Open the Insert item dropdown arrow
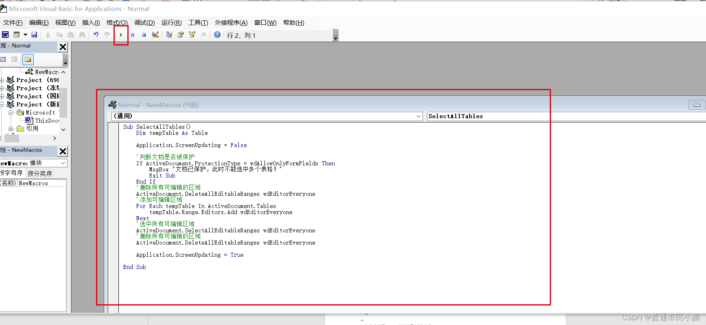 [x=25, y=35]
